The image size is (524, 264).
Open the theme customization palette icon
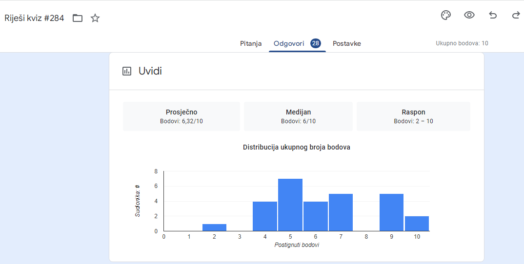(446, 15)
